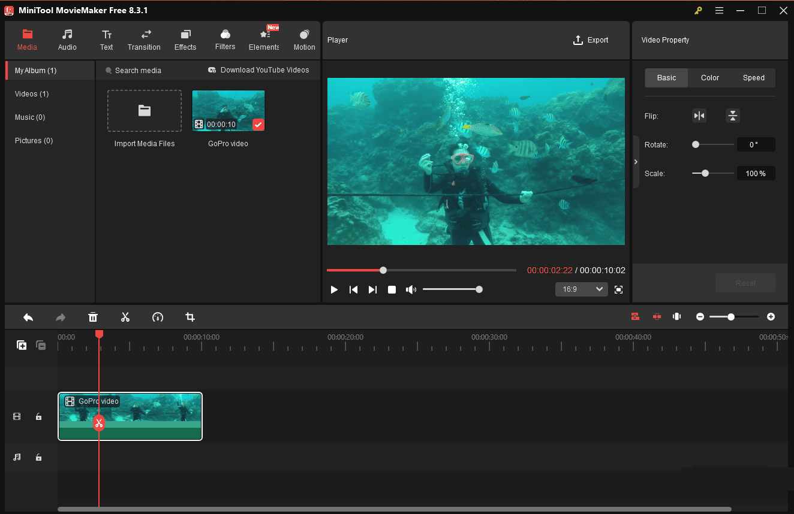Open the 16:9 aspect ratio dropdown
Image resolution: width=794 pixels, height=514 pixels.
click(x=581, y=289)
